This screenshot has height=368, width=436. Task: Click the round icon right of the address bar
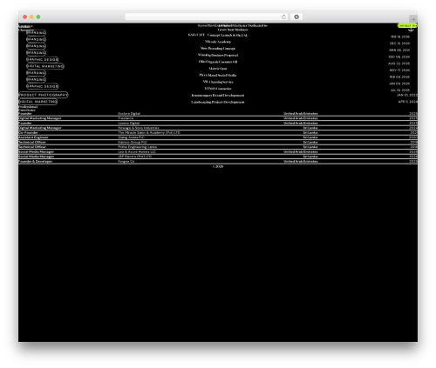[x=296, y=17]
